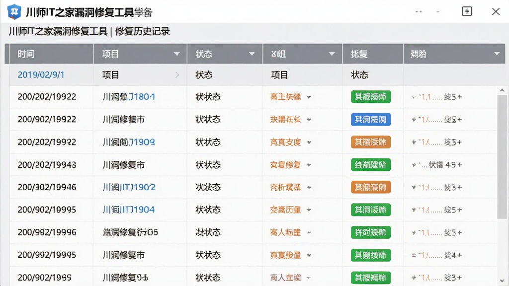509x286 pixels.
Task: Click the plus-box icon in the title bar
Action: 467,11
